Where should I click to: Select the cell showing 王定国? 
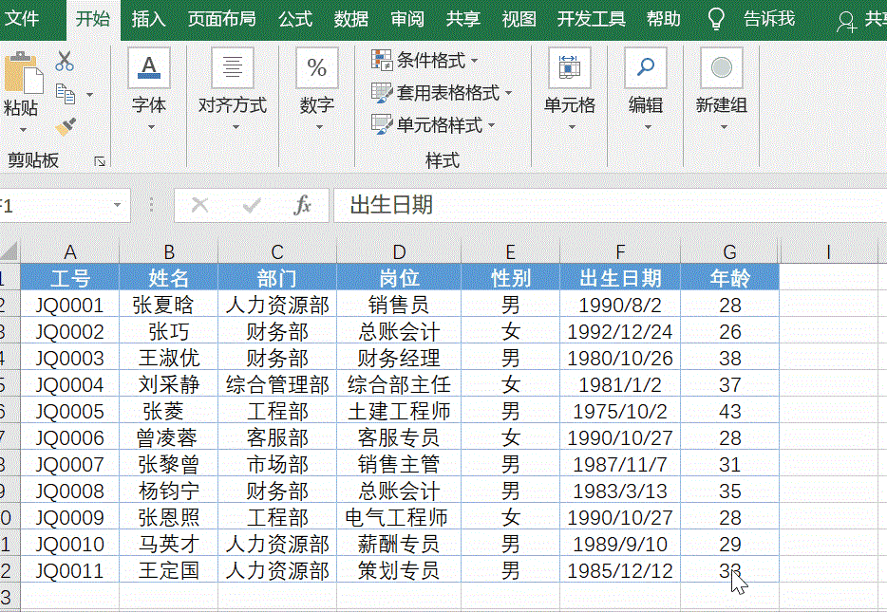171,570
